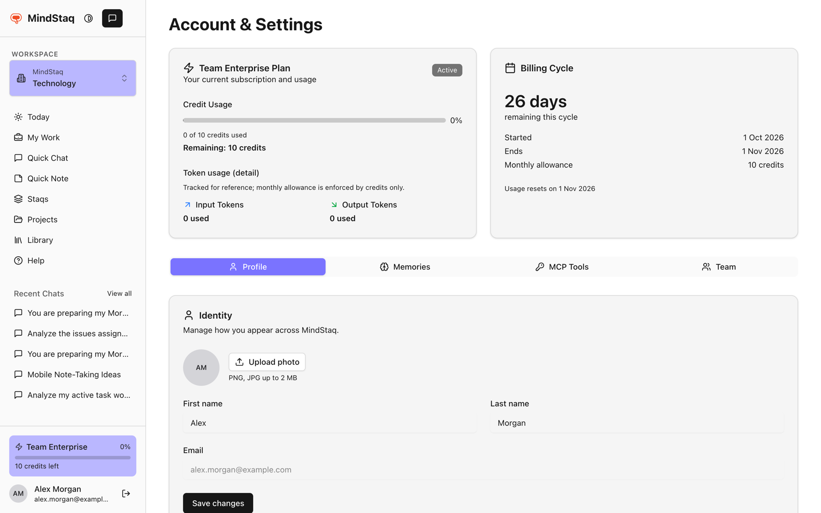Click the log out icon

coord(126,494)
